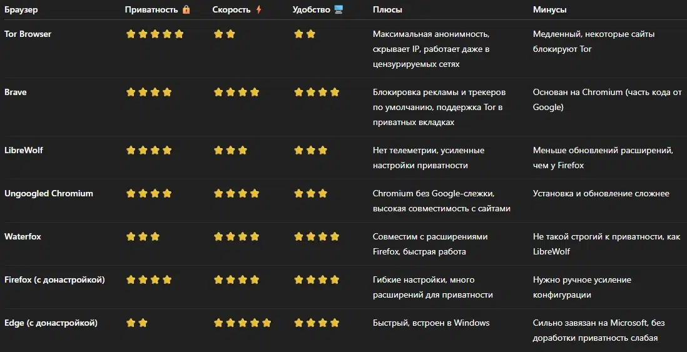Click the lock icon next to Приватность

point(186,9)
